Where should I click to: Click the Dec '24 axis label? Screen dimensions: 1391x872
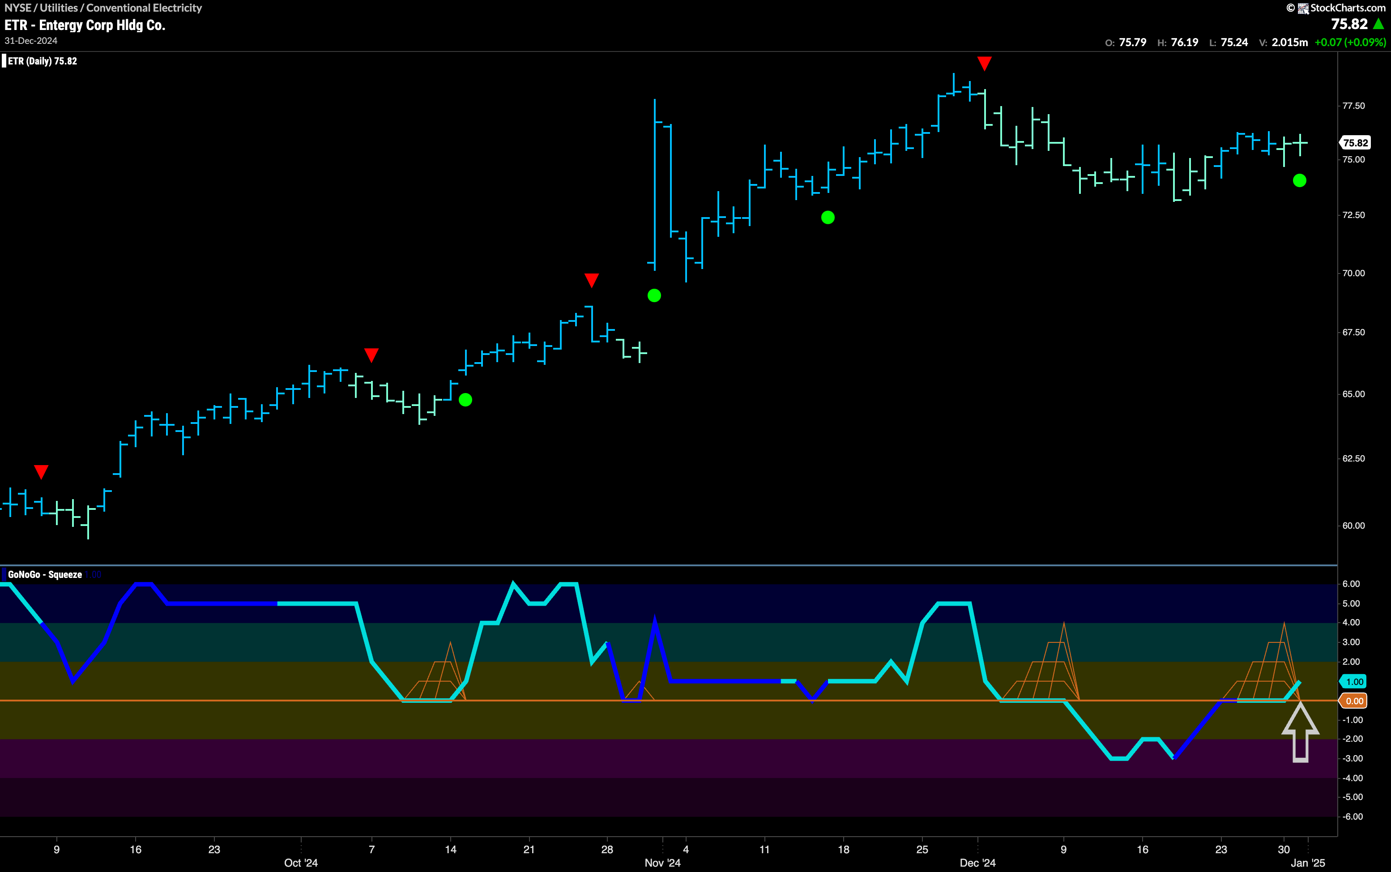[x=977, y=863]
